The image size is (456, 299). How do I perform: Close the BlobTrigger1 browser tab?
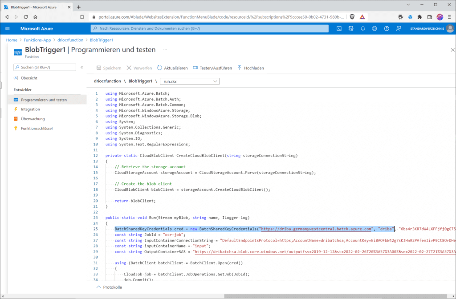pyautogui.click(x=69, y=7)
